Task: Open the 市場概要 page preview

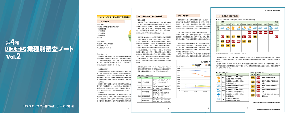Action: coord(111,61)
